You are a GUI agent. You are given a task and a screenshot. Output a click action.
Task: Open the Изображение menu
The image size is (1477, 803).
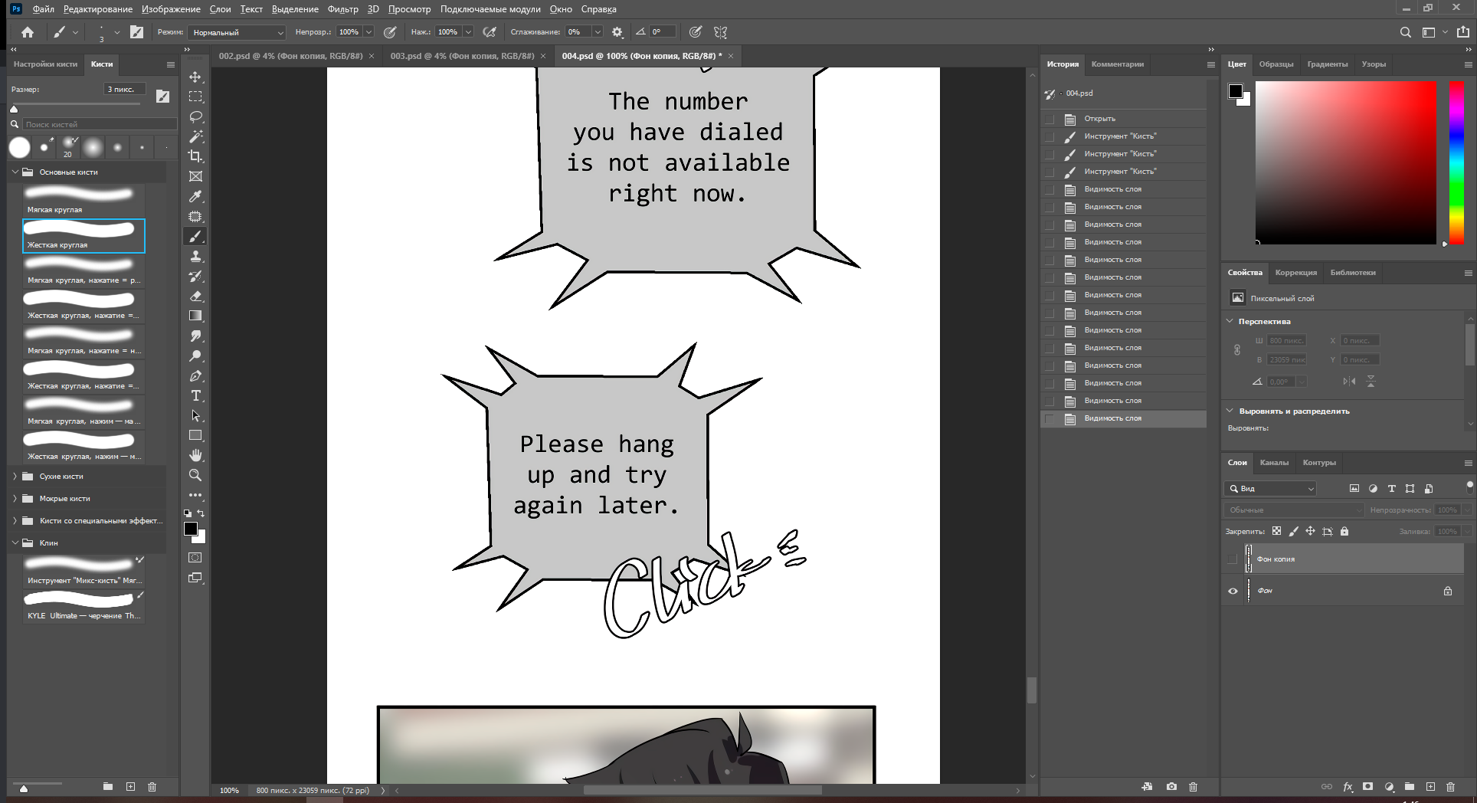tap(171, 9)
